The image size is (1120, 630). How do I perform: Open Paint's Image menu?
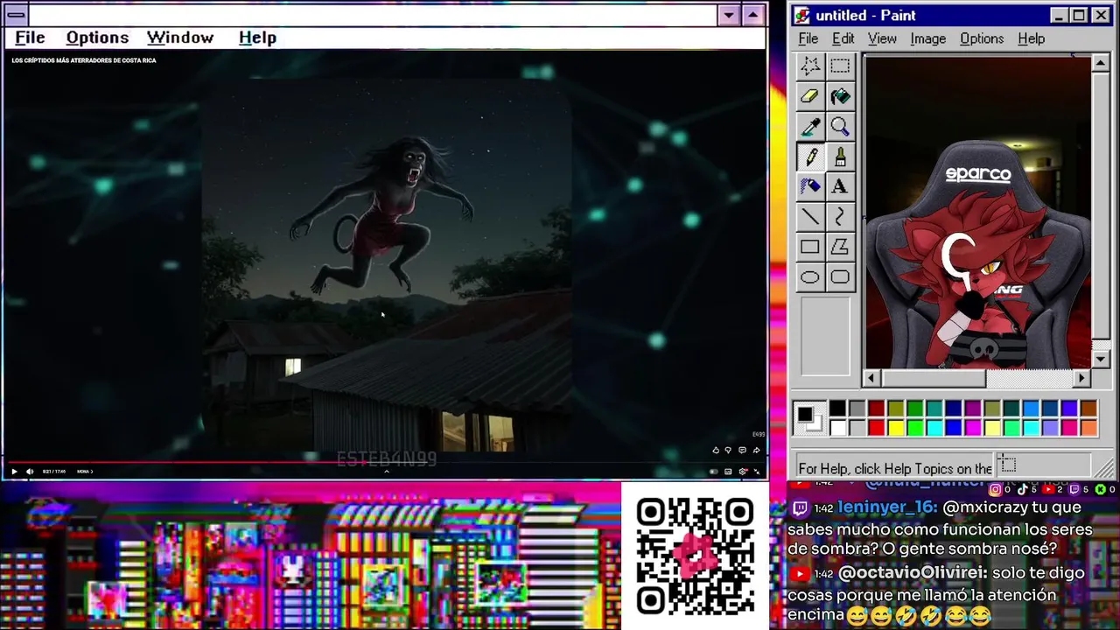pos(927,38)
